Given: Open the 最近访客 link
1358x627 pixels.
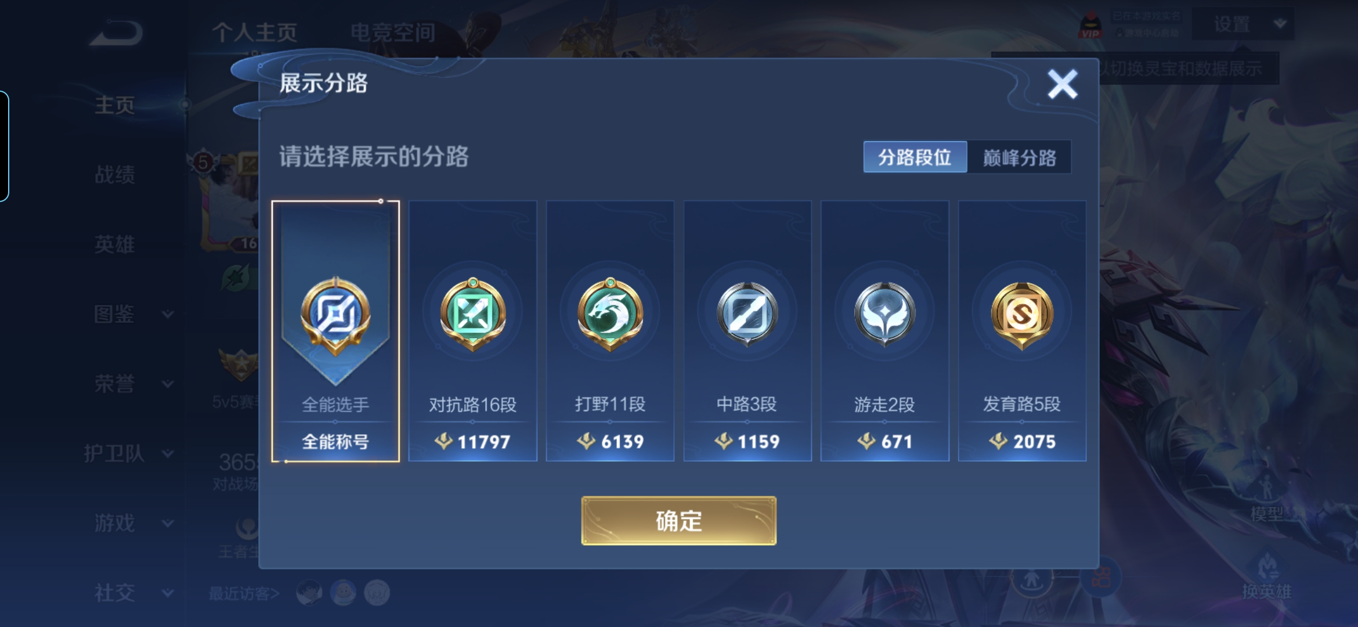Looking at the screenshot, I should (x=244, y=593).
